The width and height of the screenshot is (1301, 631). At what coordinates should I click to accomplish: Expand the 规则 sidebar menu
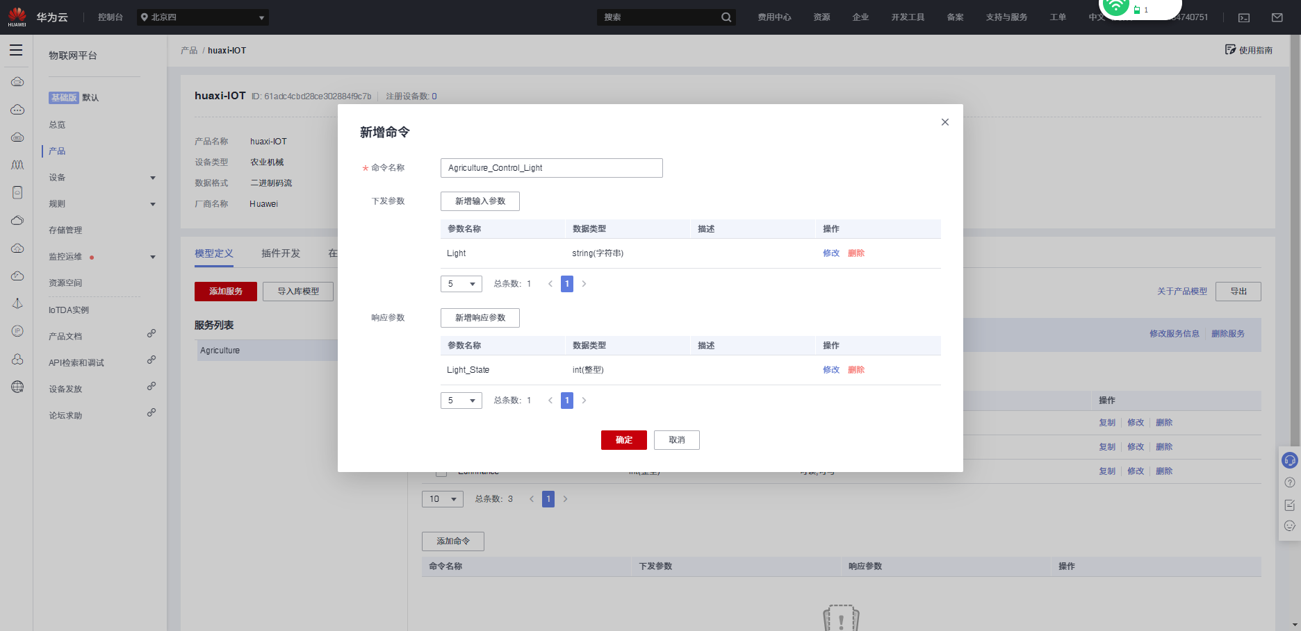tap(153, 204)
